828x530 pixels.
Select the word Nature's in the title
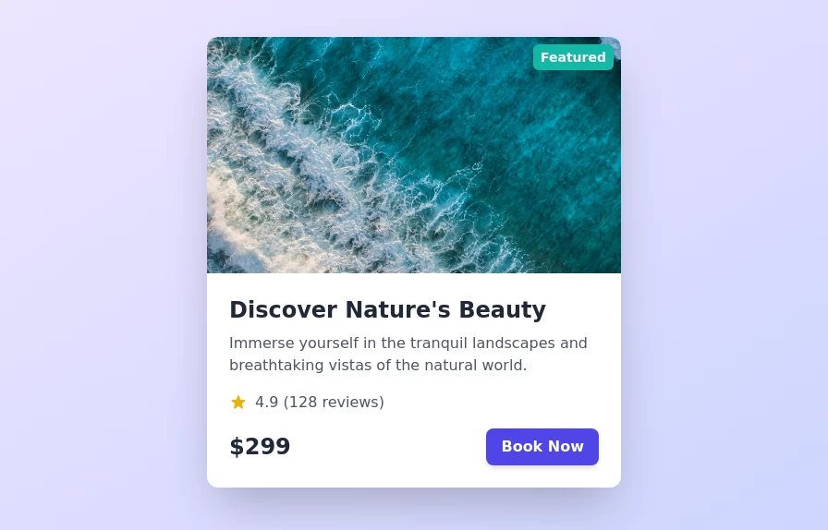pyautogui.click(x=397, y=310)
